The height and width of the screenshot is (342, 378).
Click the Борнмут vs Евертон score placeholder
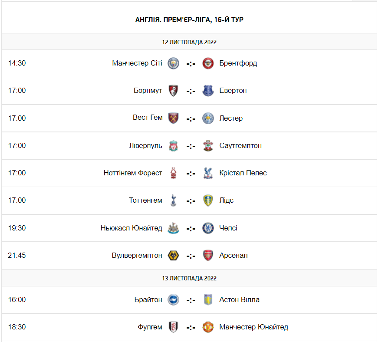click(191, 91)
